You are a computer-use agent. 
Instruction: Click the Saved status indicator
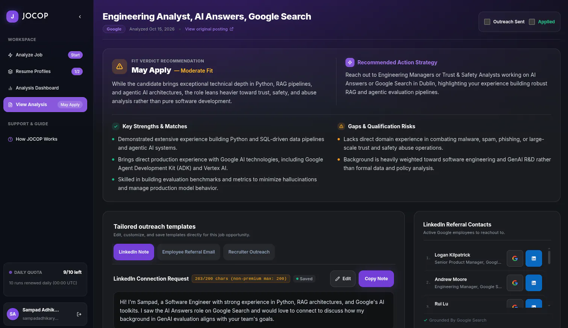coord(304,279)
